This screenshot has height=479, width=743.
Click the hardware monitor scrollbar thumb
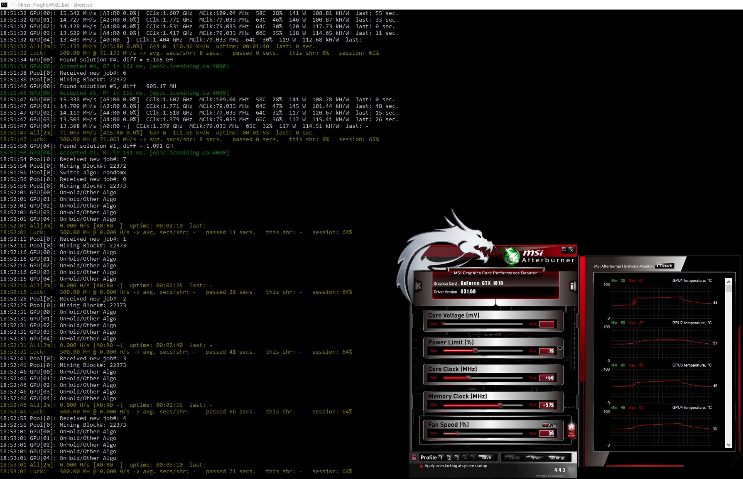[728, 289]
